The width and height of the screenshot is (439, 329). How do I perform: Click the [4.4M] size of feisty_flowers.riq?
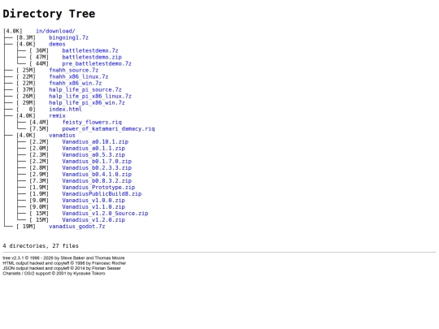tap(39, 122)
